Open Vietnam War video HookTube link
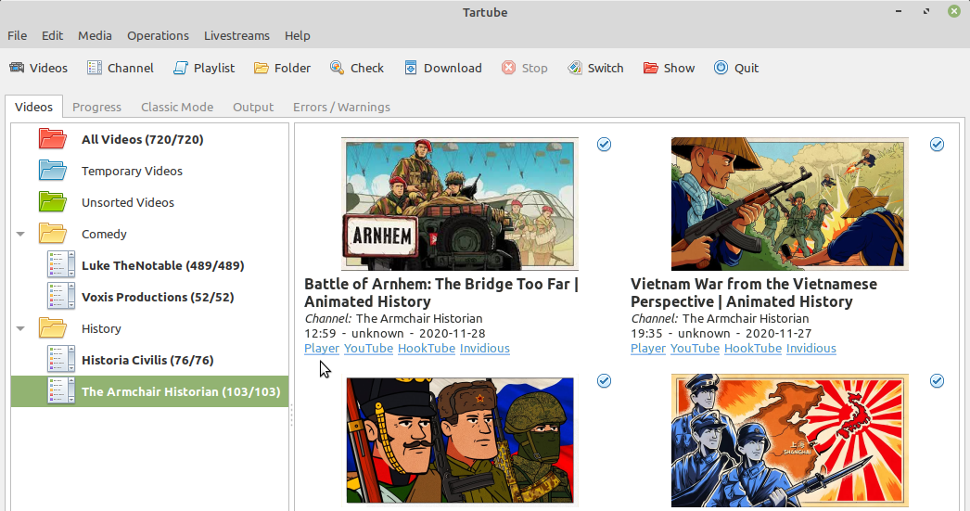Image resolution: width=970 pixels, height=511 pixels. point(753,348)
